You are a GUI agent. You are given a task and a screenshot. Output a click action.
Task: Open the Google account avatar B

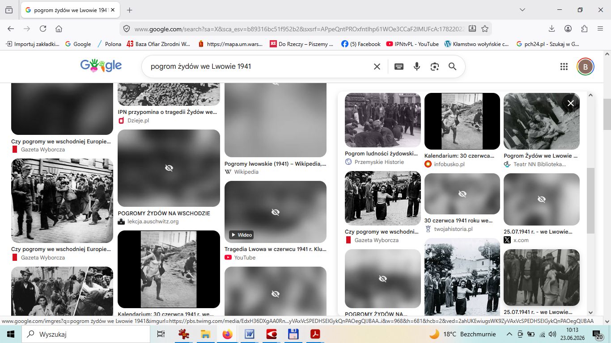[x=586, y=67]
